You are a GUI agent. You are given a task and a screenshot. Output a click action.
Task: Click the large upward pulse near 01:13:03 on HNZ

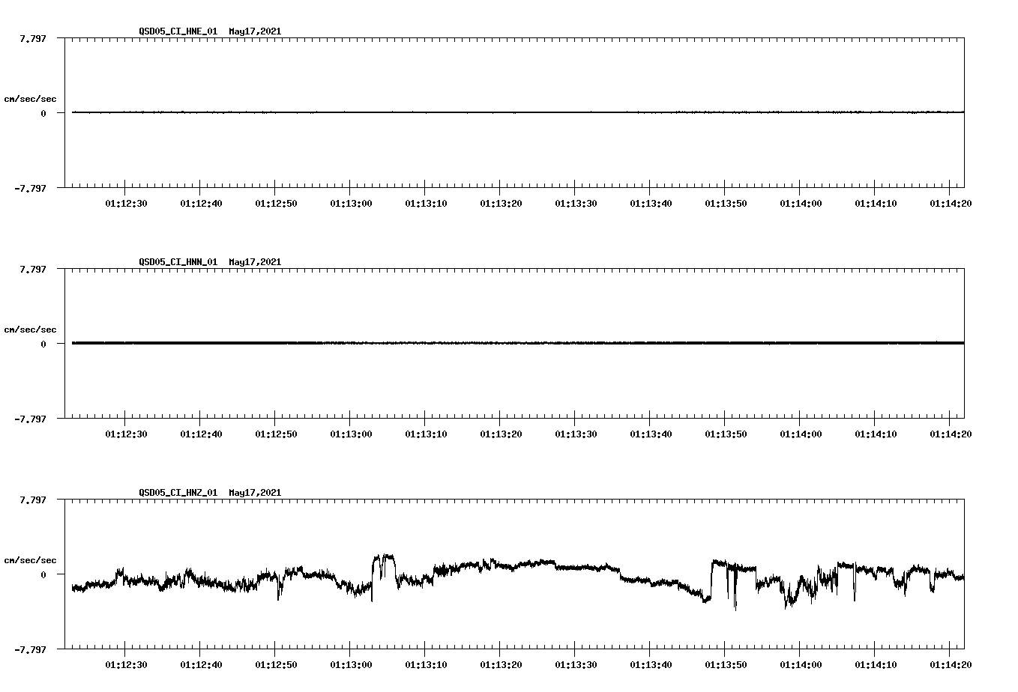tap(384, 558)
